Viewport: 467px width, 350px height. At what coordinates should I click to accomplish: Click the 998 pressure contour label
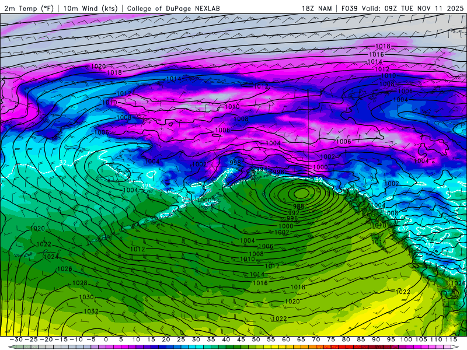pyautogui.click(x=235, y=163)
